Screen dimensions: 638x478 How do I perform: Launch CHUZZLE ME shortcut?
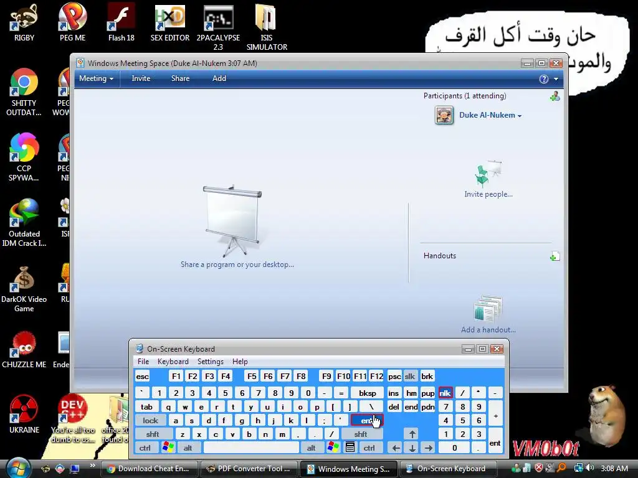[x=24, y=350]
